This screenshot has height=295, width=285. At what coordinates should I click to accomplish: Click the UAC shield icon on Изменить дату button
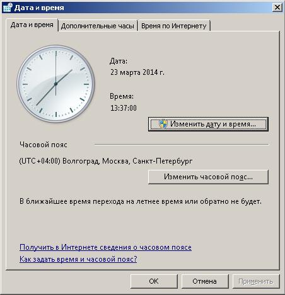click(163, 124)
